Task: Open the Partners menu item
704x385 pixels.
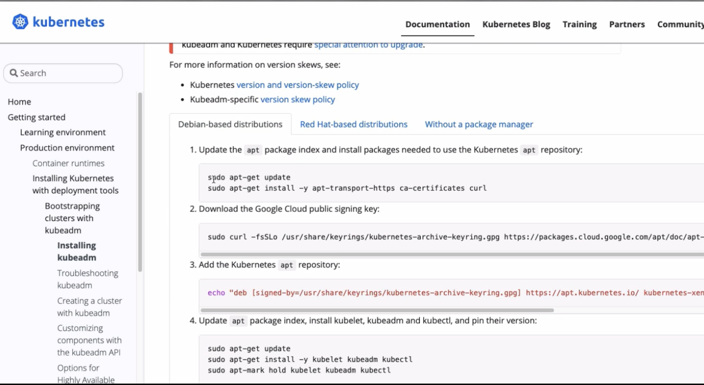Action: pyautogui.click(x=627, y=24)
